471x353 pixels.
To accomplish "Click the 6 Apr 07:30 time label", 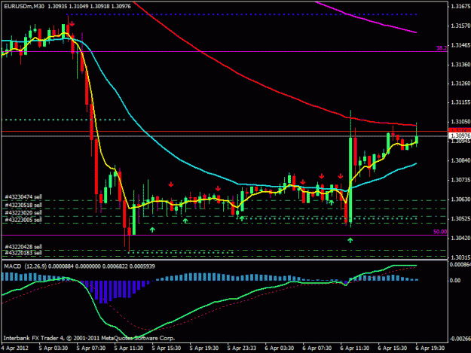I will (x=317, y=348).
